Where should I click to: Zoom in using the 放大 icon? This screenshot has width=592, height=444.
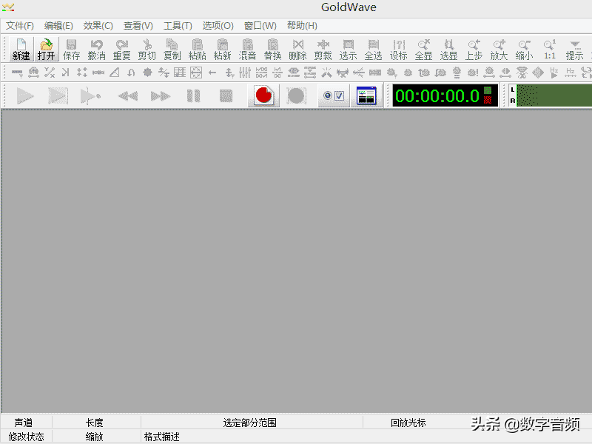[x=499, y=50]
